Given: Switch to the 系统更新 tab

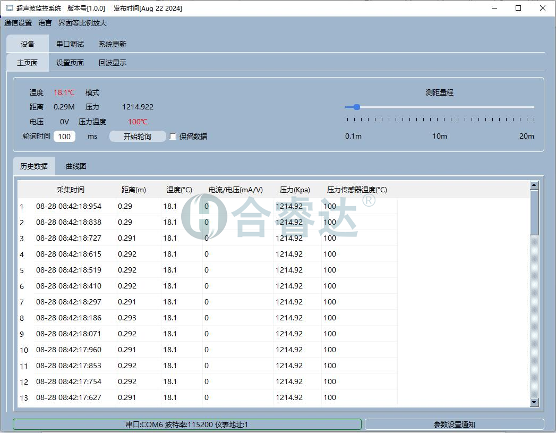Looking at the screenshot, I should (113, 44).
